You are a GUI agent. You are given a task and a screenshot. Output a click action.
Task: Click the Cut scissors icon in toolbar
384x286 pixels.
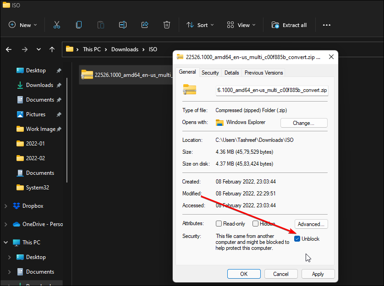(x=57, y=25)
